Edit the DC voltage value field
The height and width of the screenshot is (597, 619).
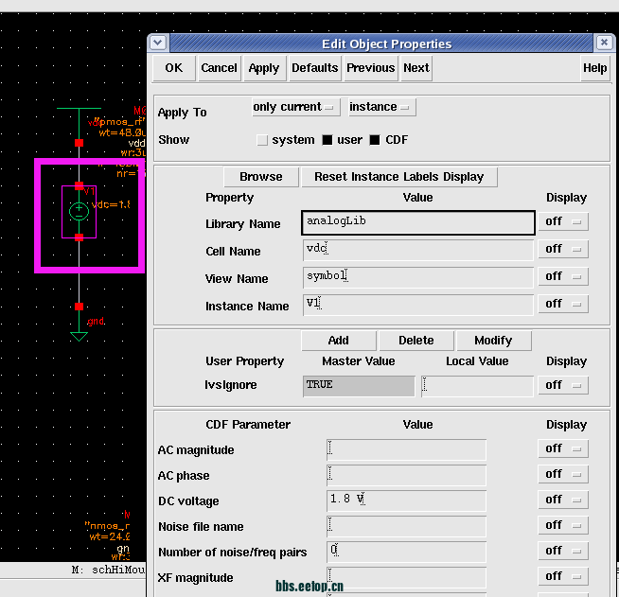tap(406, 500)
